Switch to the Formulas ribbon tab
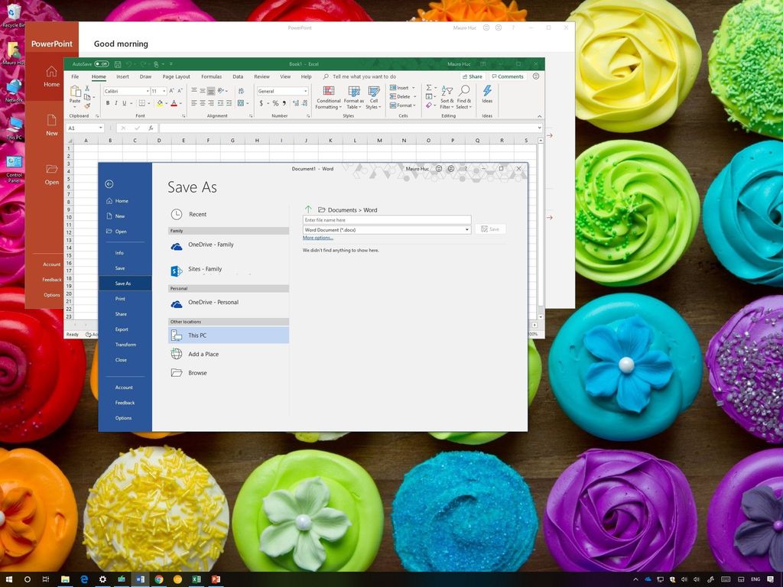The height and width of the screenshot is (587, 783). tap(211, 76)
